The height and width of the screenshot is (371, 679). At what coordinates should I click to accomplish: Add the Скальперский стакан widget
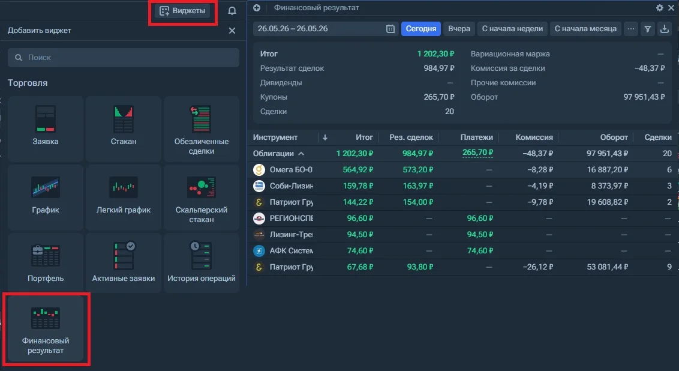click(202, 197)
